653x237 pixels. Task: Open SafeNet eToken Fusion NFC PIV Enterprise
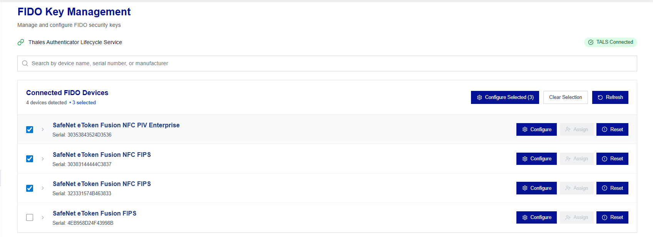click(x=116, y=125)
